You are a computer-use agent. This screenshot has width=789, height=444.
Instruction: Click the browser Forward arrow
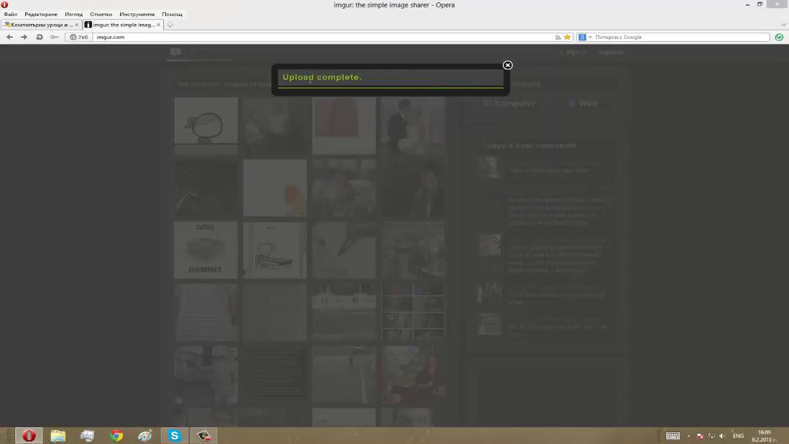pyautogui.click(x=24, y=37)
